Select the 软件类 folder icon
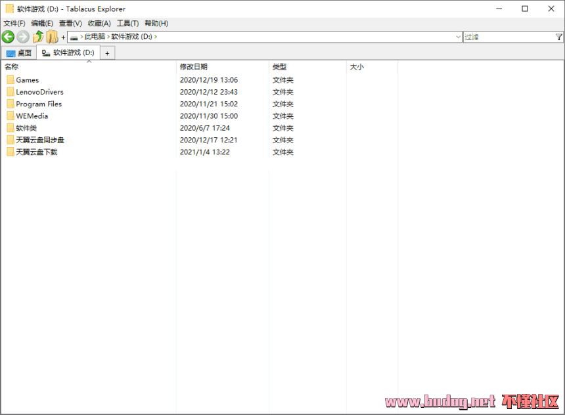 pos(11,127)
